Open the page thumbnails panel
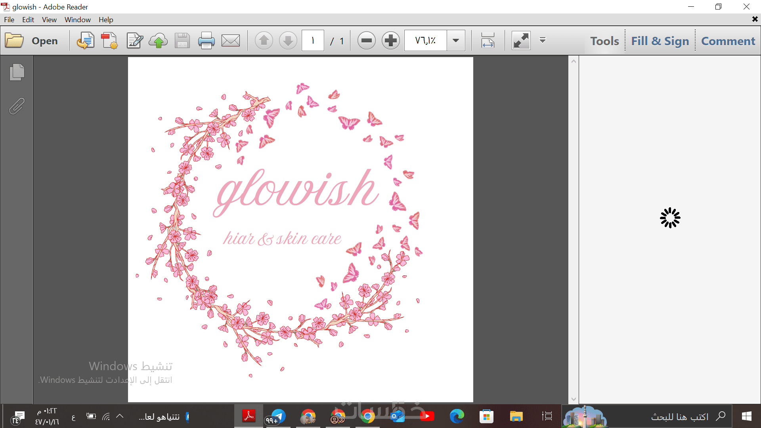761x428 pixels. [x=17, y=72]
